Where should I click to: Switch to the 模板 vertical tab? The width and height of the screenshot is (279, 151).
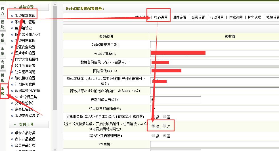(3, 78)
